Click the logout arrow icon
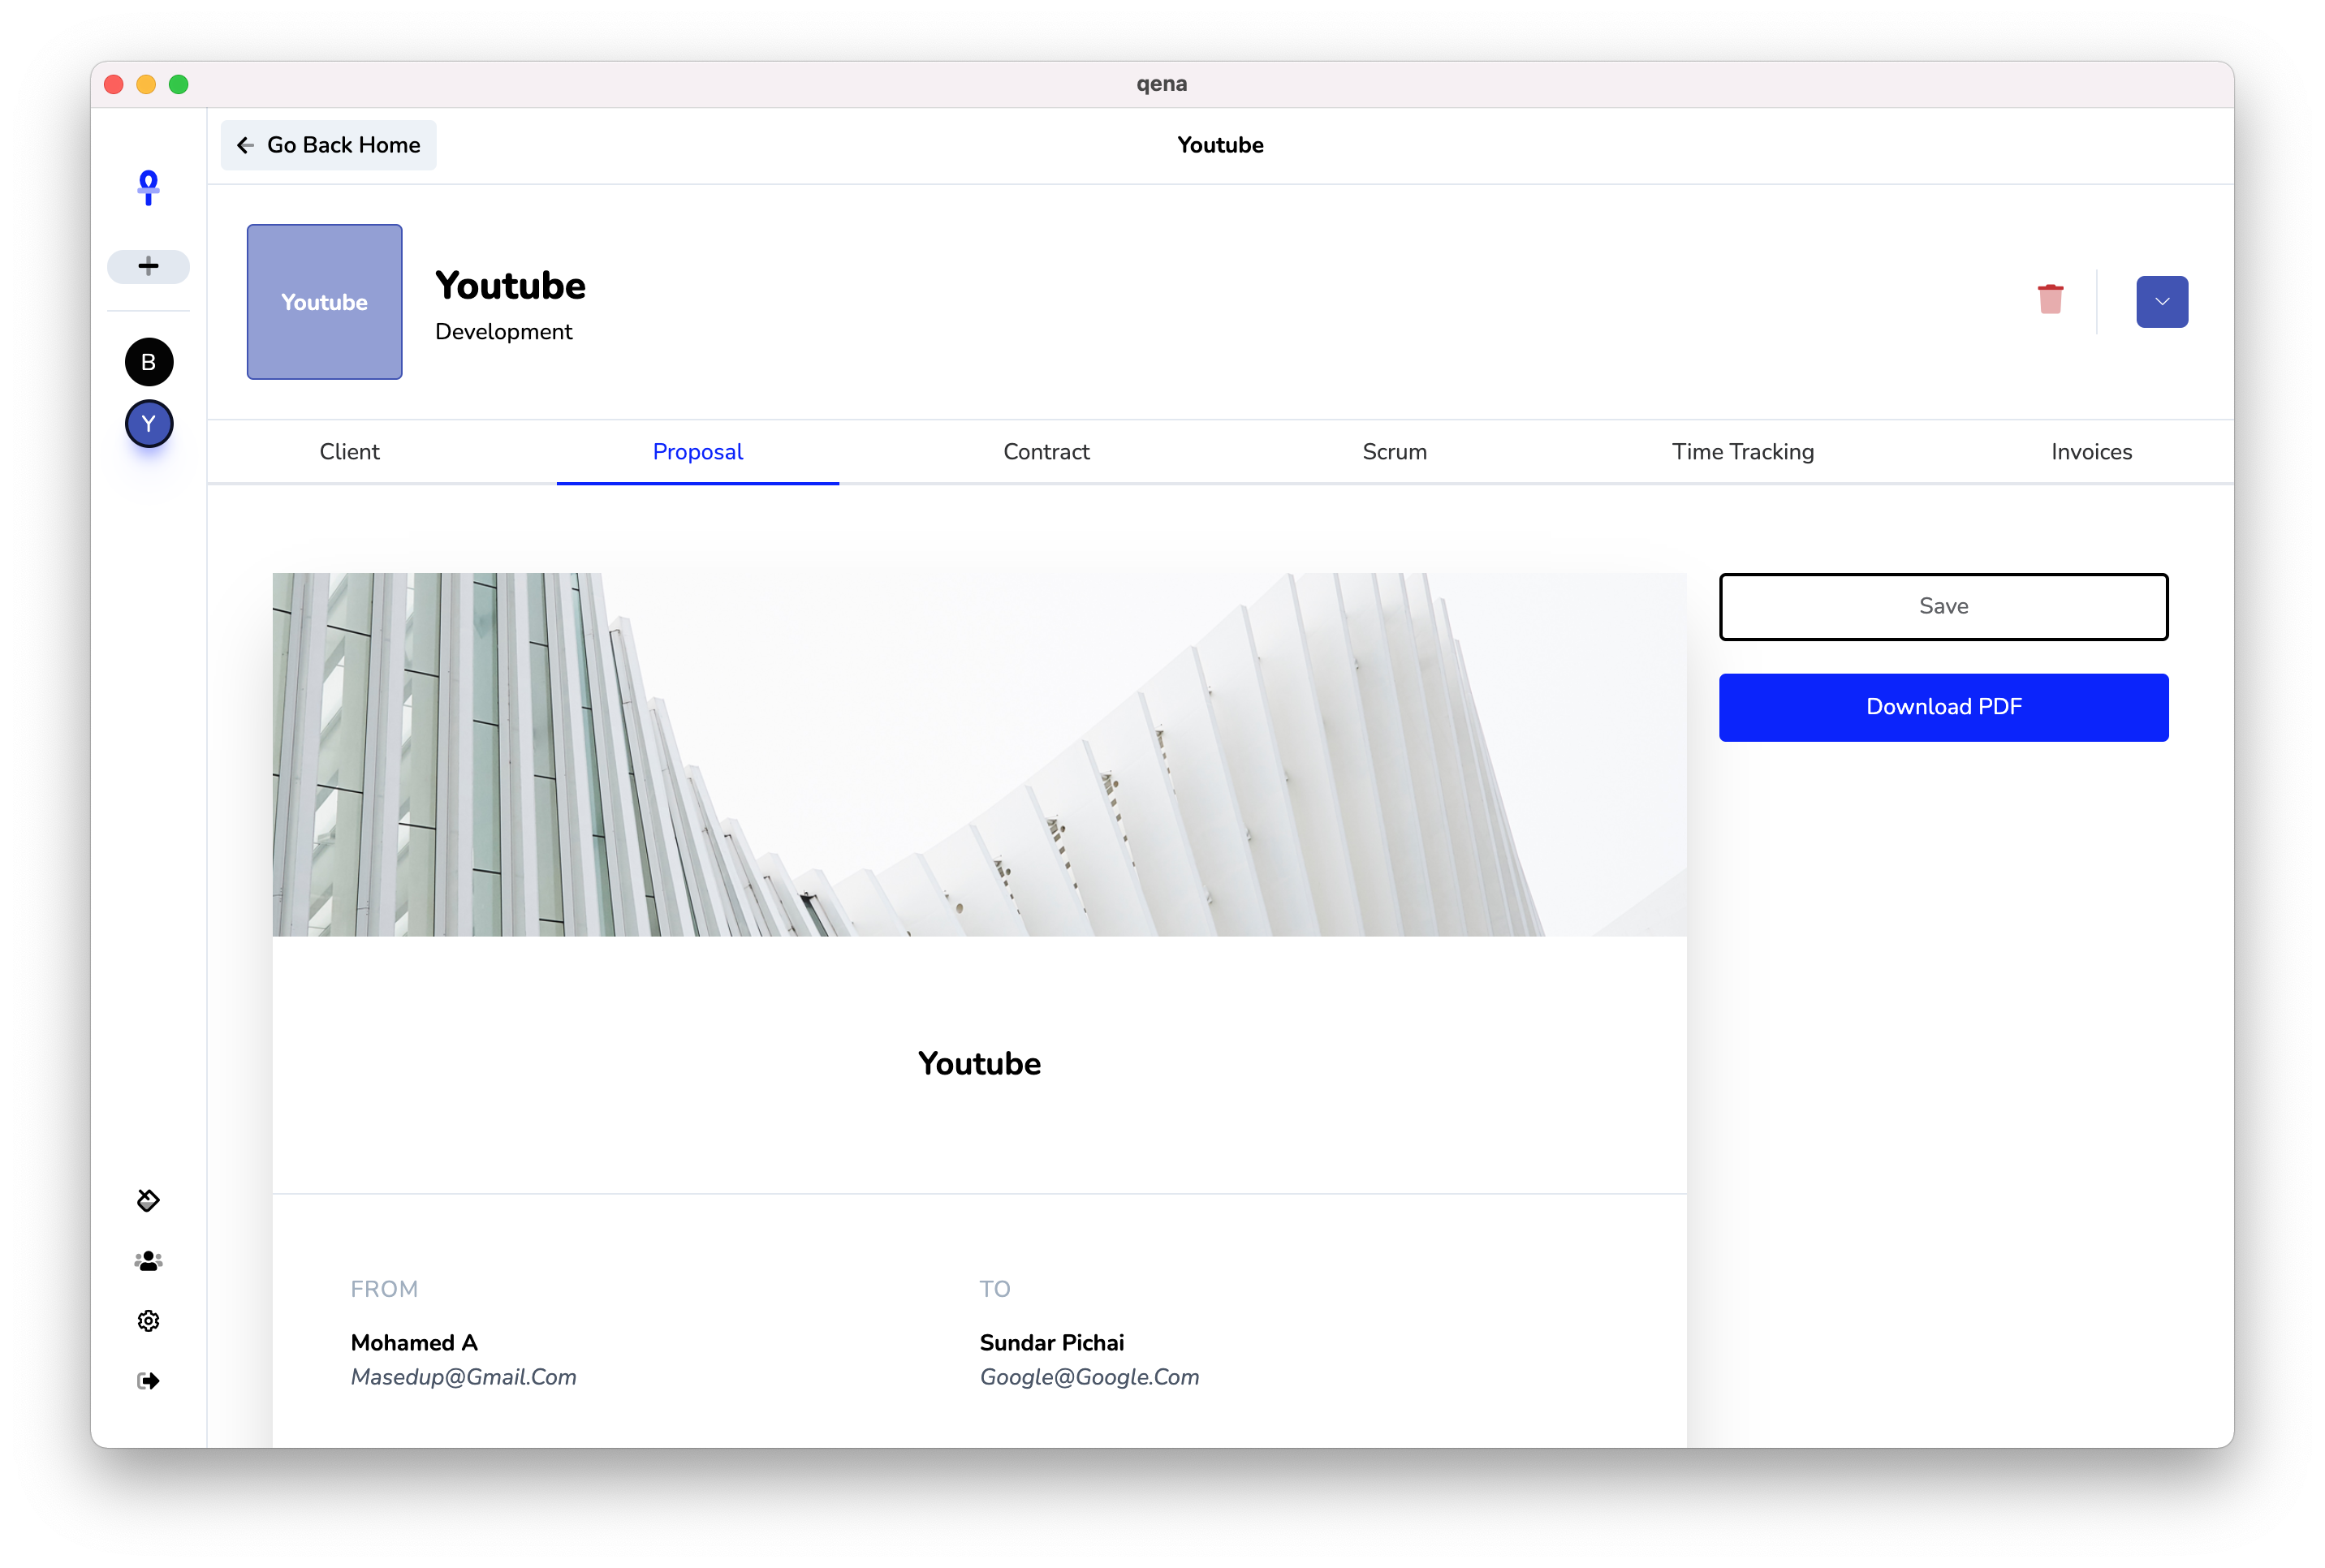2325x1568 pixels. click(x=148, y=1381)
